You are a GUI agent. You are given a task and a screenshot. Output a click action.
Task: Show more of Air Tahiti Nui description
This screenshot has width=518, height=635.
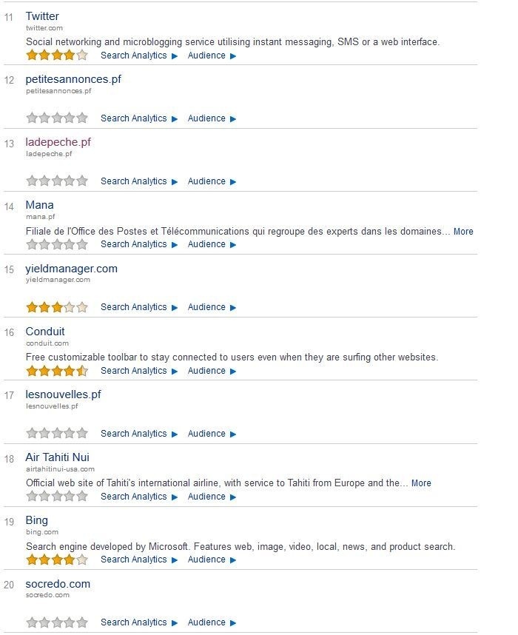[421, 483]
